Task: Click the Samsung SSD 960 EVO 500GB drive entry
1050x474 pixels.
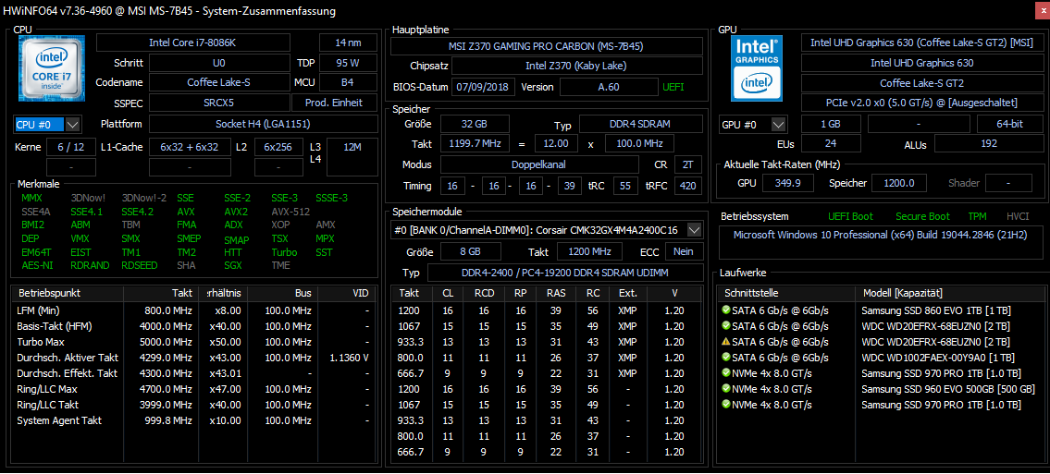Action: 947,389
